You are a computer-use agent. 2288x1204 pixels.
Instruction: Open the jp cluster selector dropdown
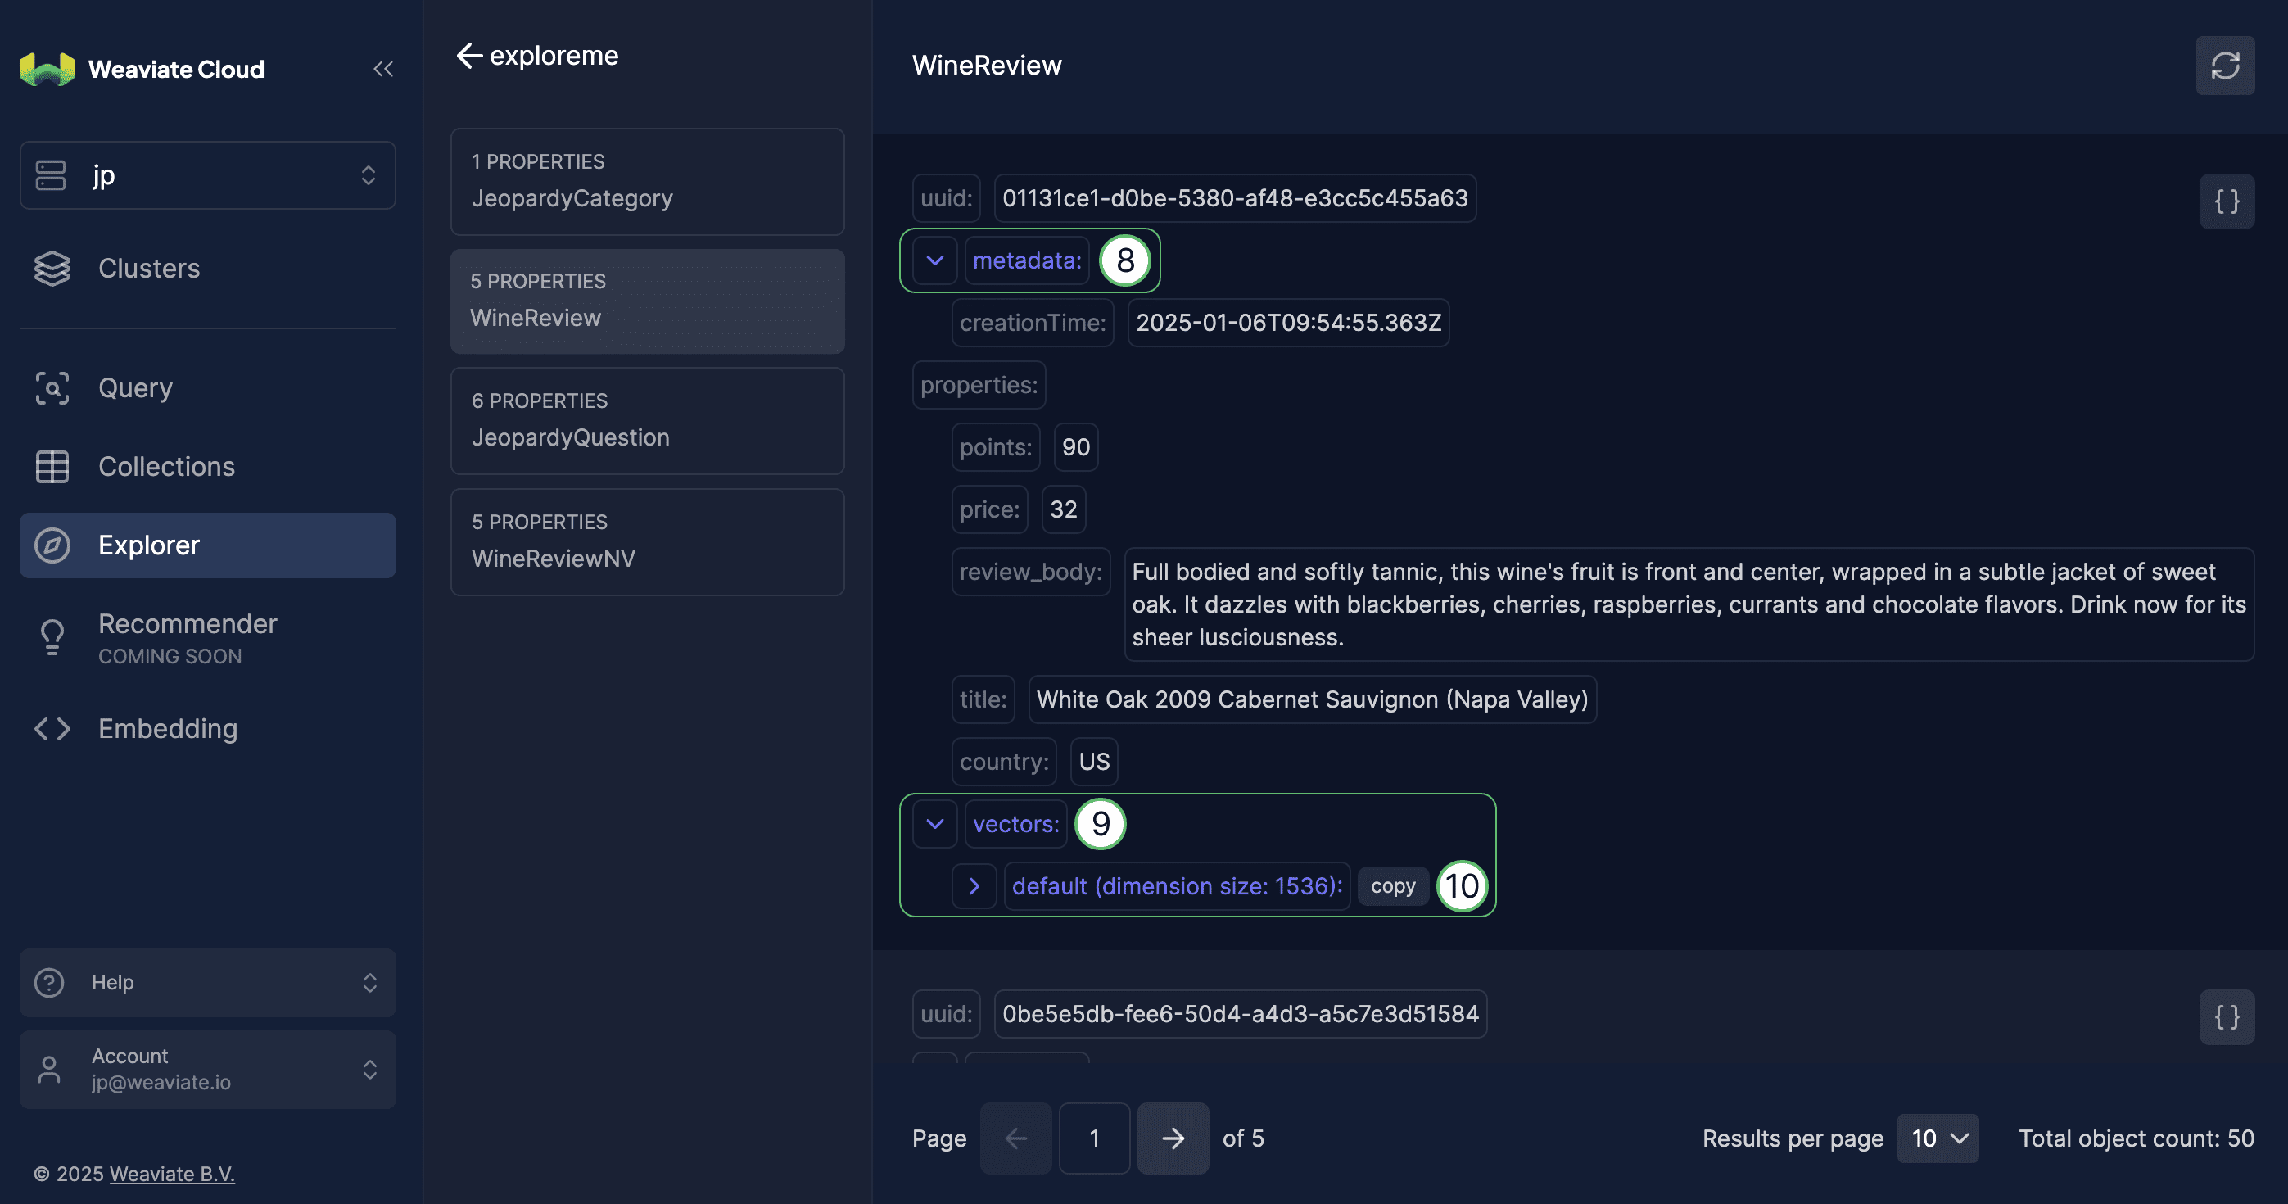pyautogui.click(x=208, y=175)
